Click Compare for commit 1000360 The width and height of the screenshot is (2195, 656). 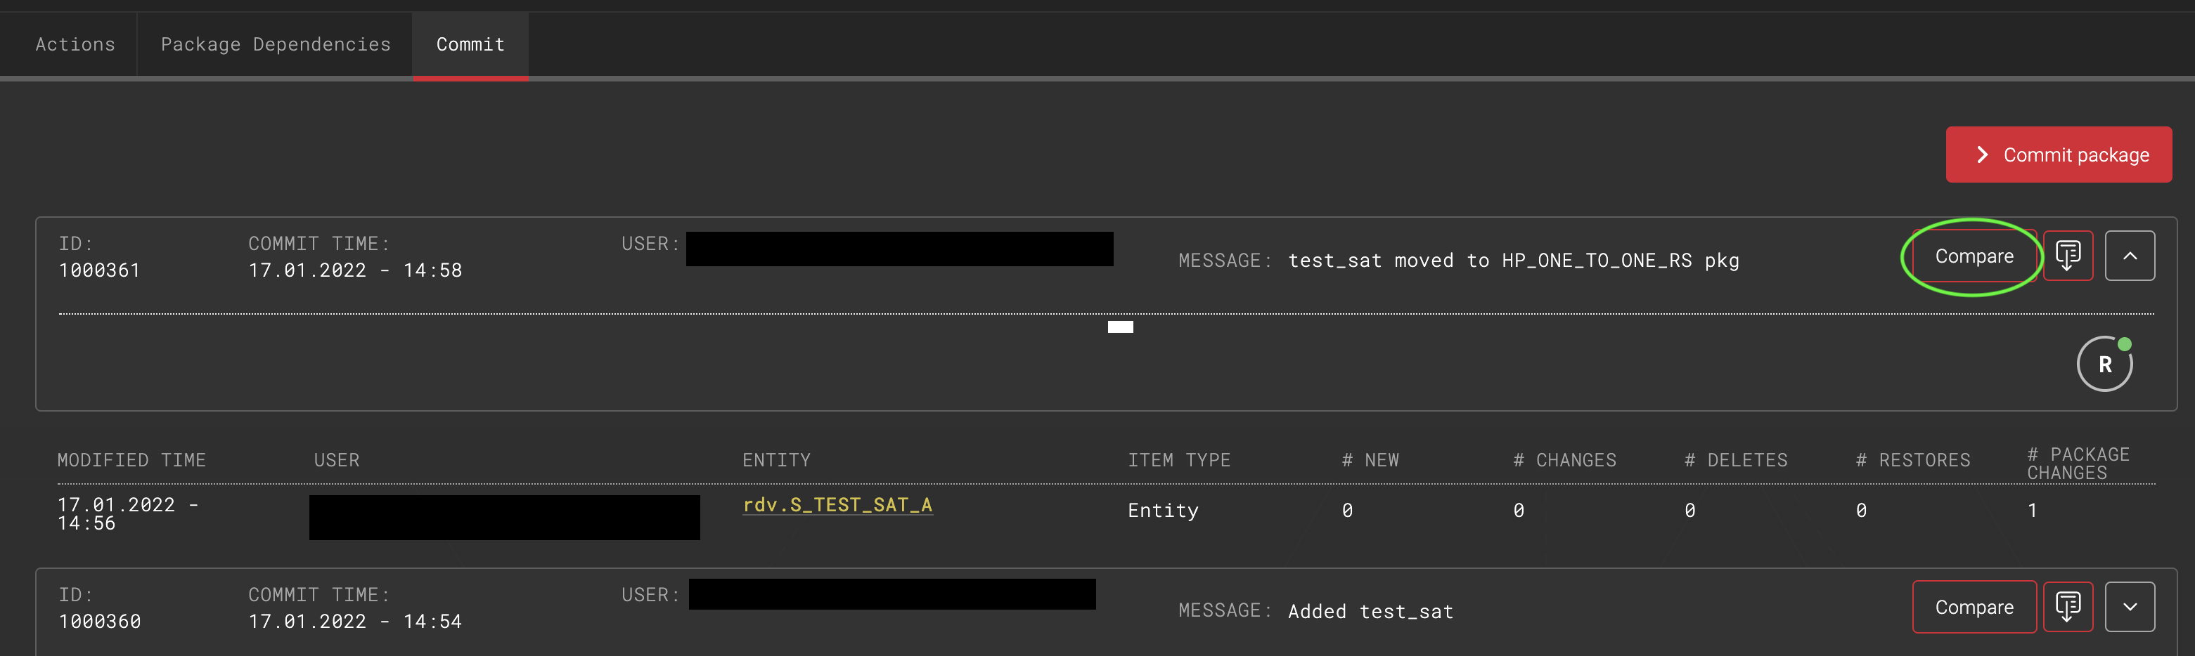pyautogui.click(x=1974, y=607)
